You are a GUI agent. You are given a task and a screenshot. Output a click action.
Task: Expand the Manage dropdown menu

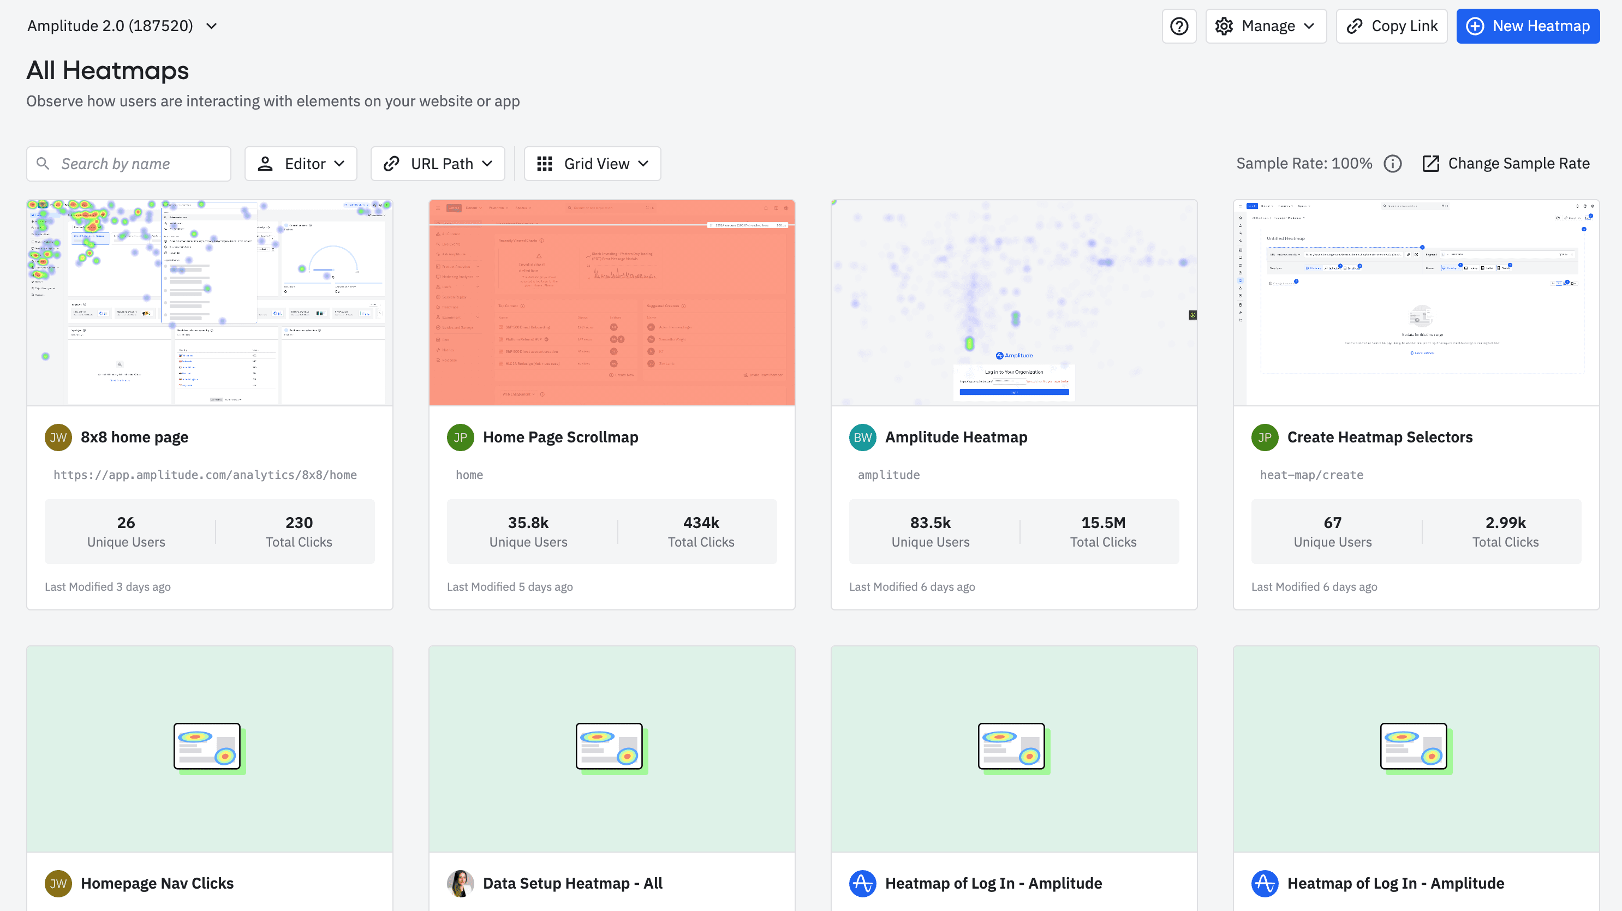point(1266,26)
